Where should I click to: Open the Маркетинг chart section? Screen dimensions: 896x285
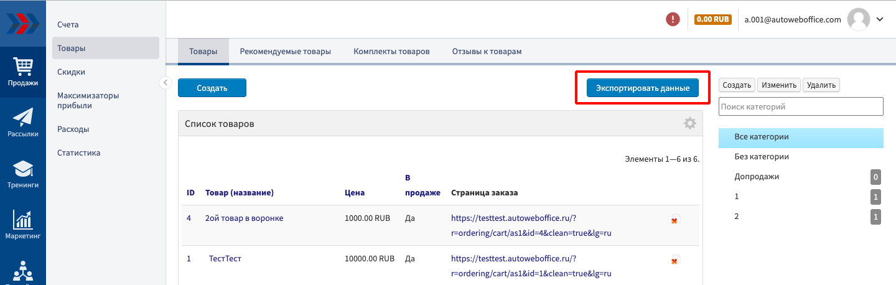click(22, 225)
